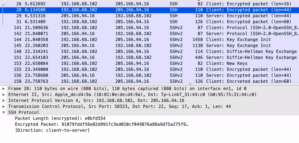Select packet 158 at bottom of list
Screen dimensions: 299x143
(x=149, y=81)
